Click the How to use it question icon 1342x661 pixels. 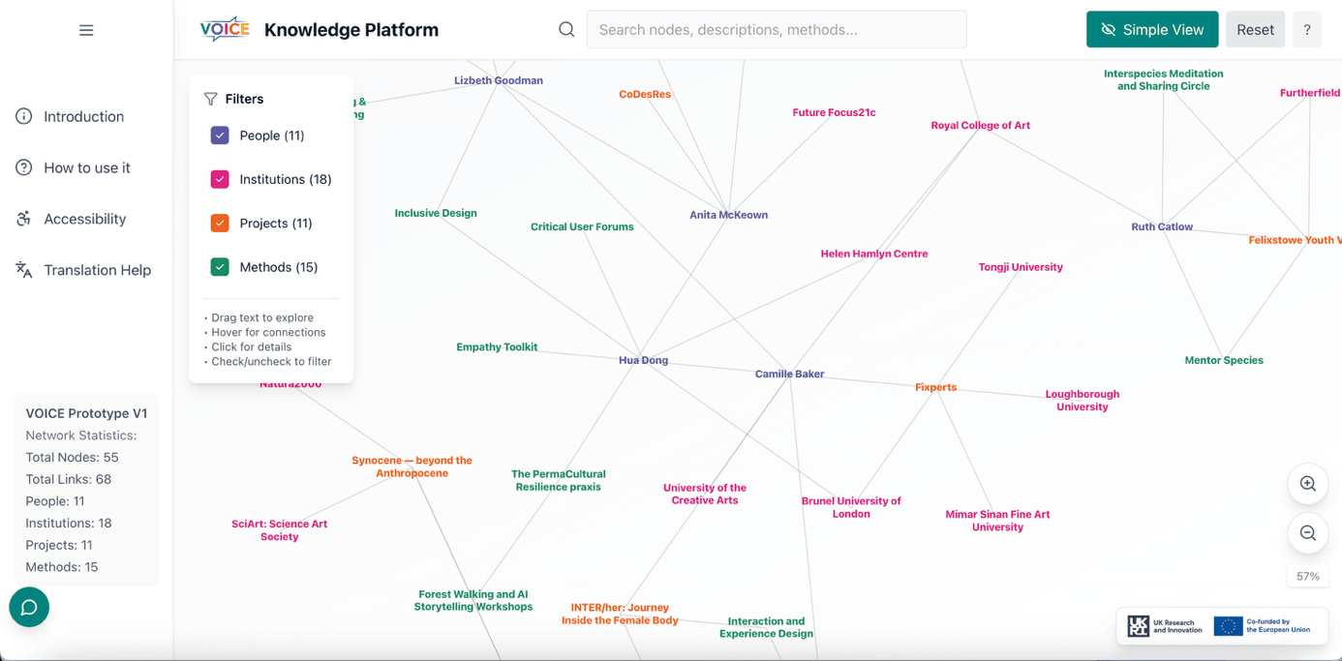pos(24,167)
